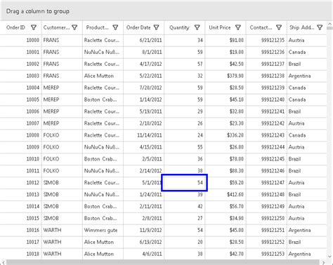Open the Order Date filter icon
This screenshot has height=265, width=333.
tap(157, 27)
